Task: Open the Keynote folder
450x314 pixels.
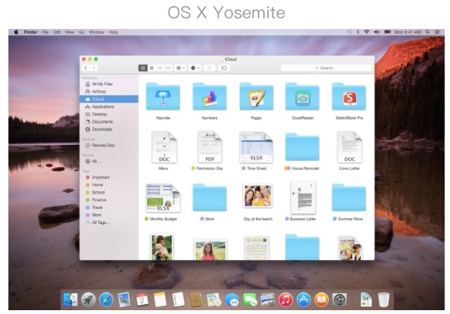Action: click(x=163, y=101)
